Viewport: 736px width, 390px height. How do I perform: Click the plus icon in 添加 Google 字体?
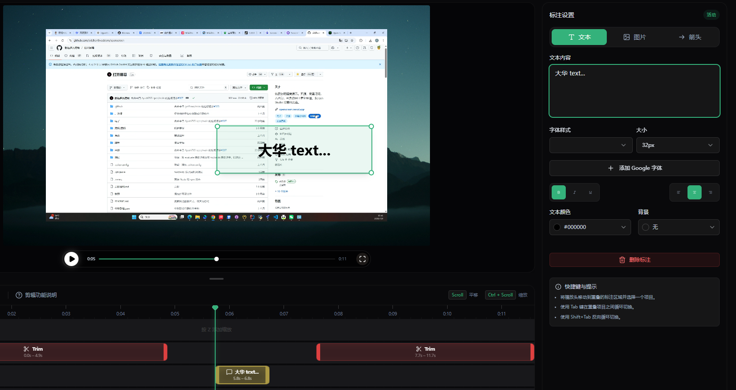pos(611,168)
